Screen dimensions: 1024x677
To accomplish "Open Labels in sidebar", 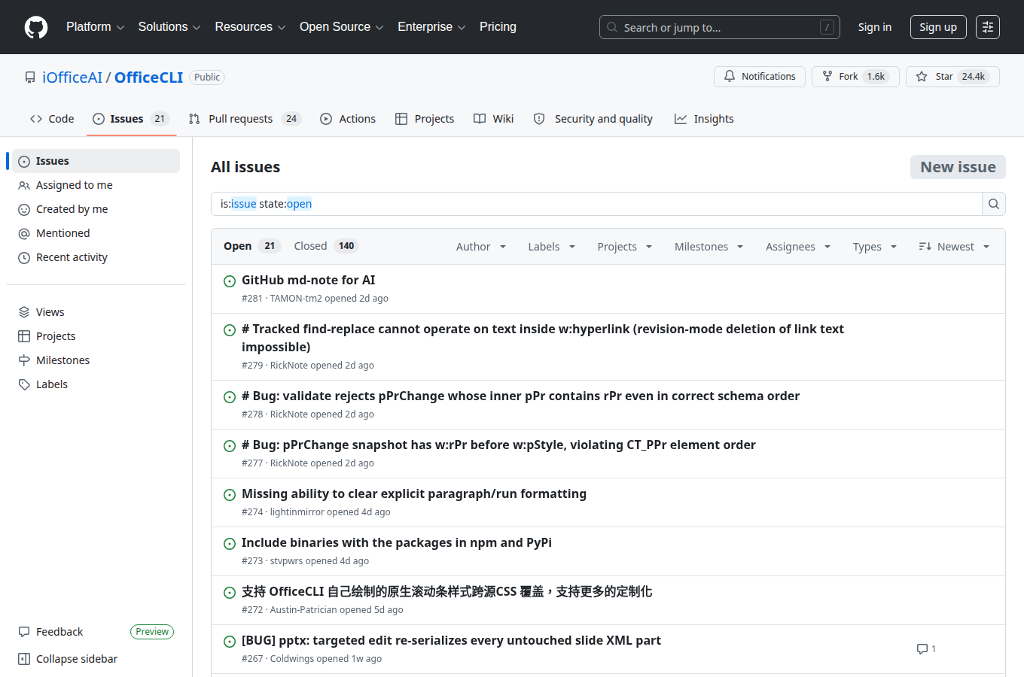I will point(96,384).
